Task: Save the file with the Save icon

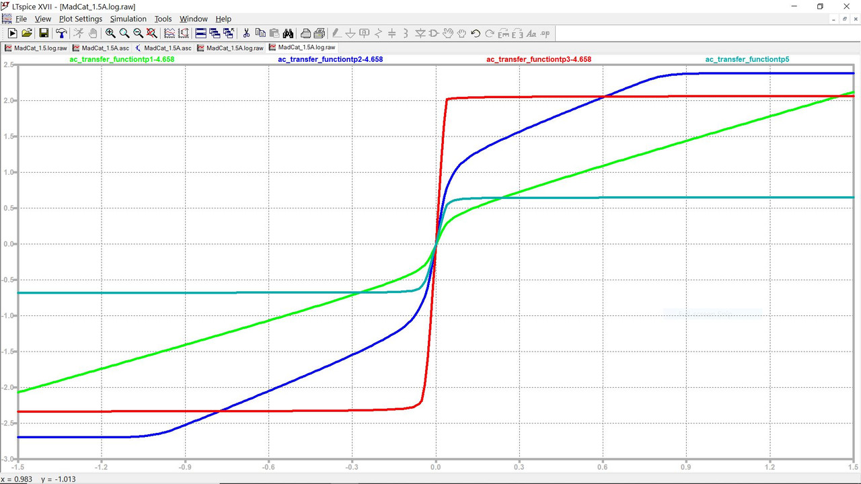Action: pyautogui.click(x=43, y=33)
